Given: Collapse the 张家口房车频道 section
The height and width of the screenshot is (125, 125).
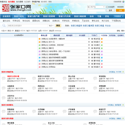Looking at the screenshot, I should [x=123, y=118].
